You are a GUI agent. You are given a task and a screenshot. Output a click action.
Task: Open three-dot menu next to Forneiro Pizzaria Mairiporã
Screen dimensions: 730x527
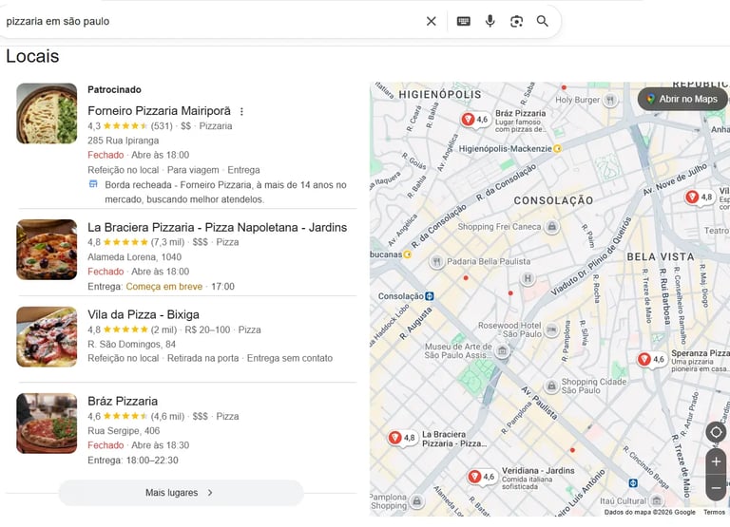click(x=241, y=112)
